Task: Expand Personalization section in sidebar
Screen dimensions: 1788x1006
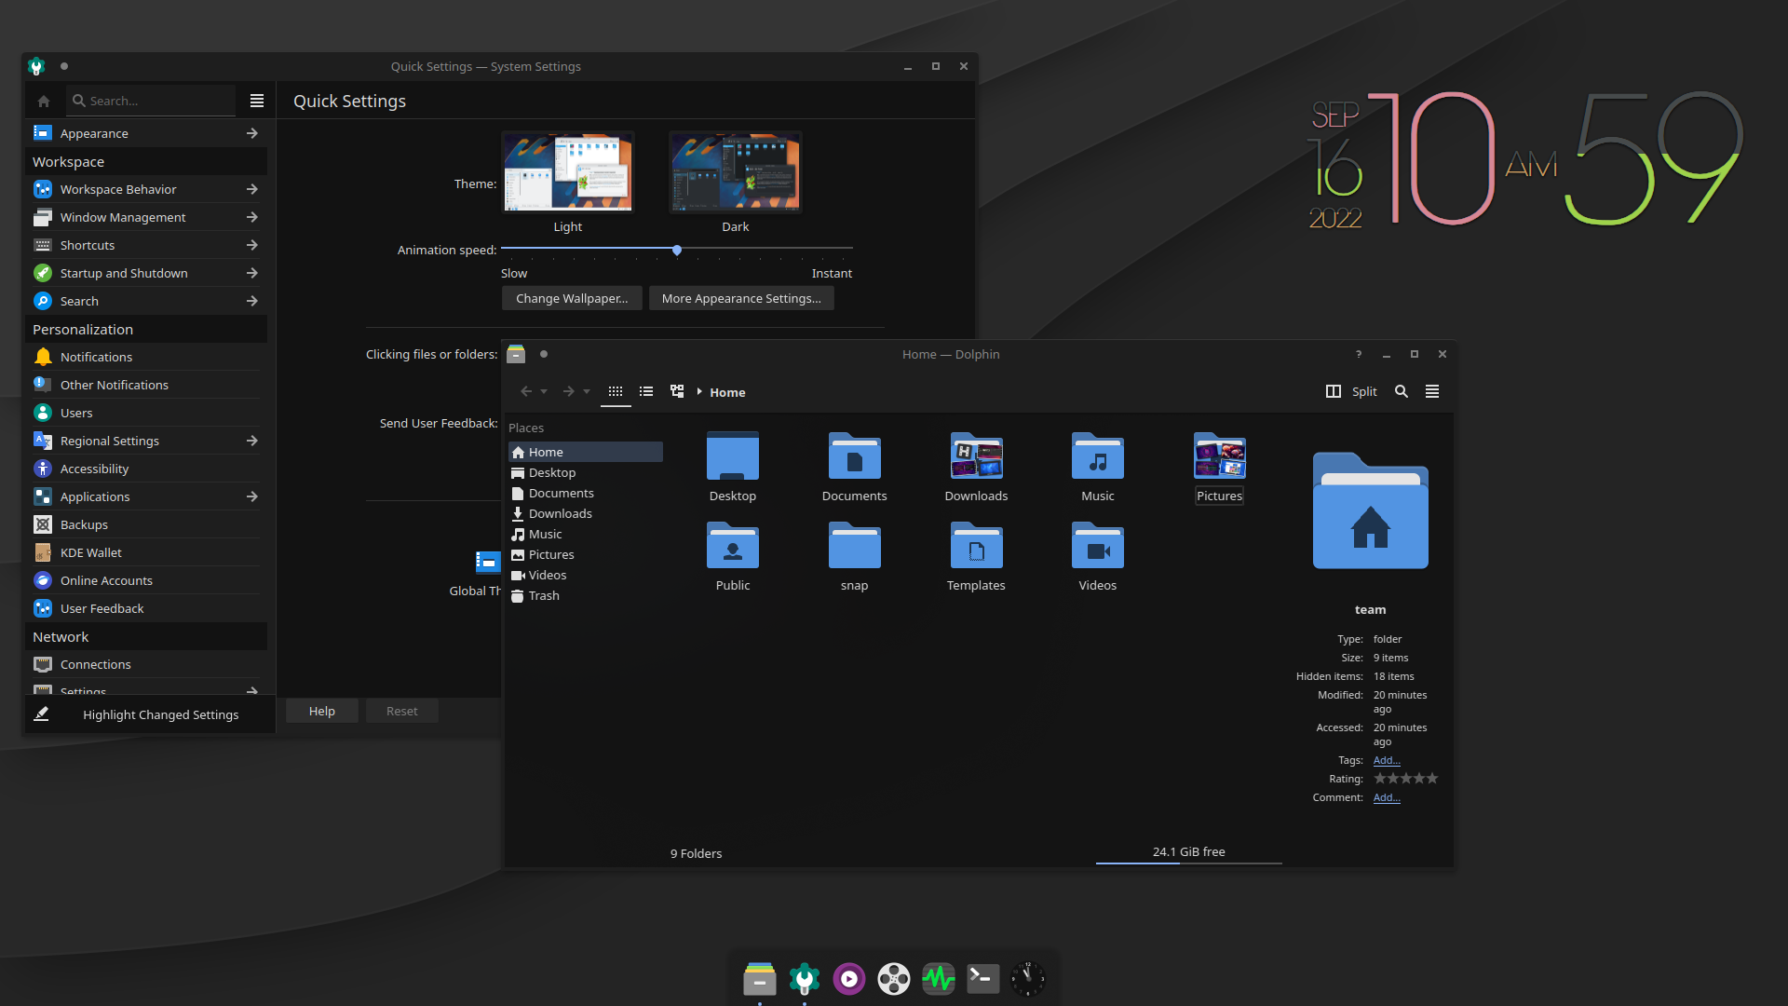Action: point(81,328)
